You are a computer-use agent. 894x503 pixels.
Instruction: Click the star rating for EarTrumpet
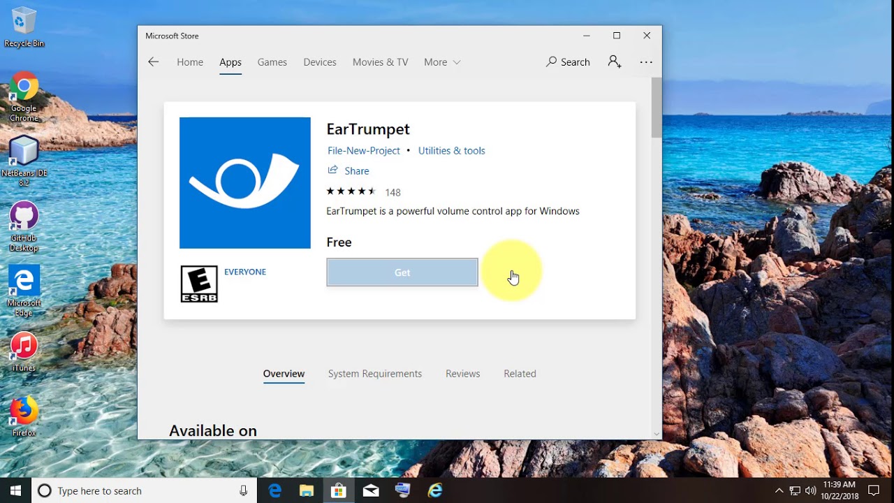[351, 191]
